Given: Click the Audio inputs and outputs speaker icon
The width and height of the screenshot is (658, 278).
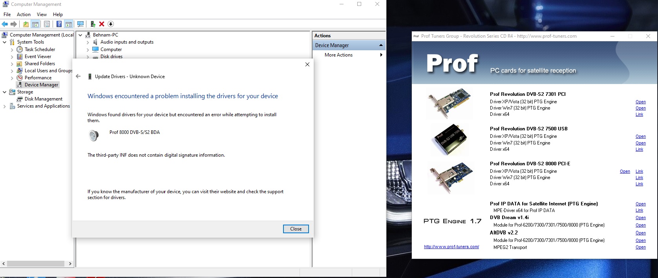Looking at the screenshot, I should click(95, 42).
